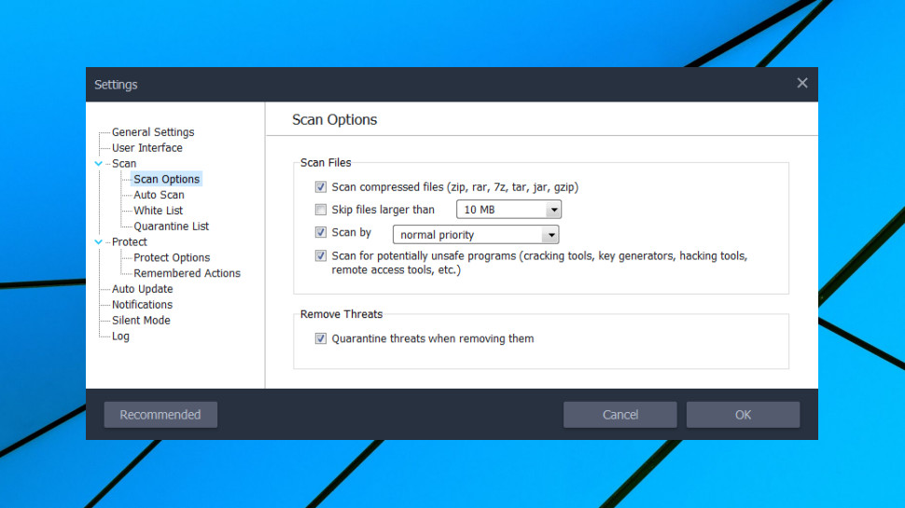Open the Protect Options page
The height and width of the screenshot is (508, 905).
pyautogui.click(x=172, y=258)
